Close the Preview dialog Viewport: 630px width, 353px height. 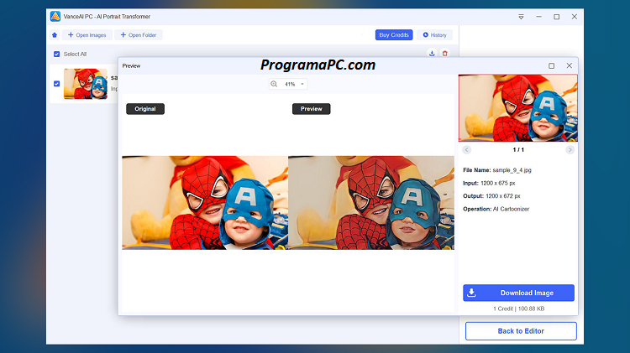[x=570, y=65]
